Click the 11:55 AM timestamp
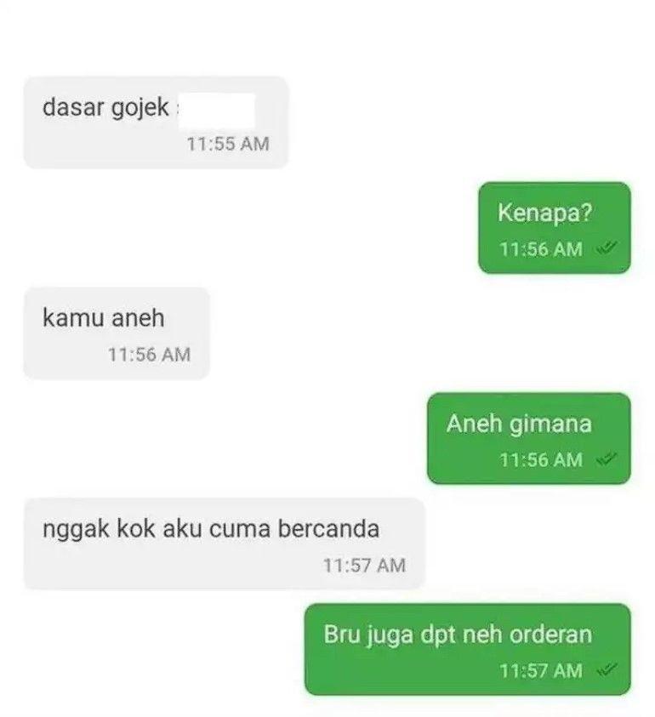The image size is (655, 717). (228, 144)
